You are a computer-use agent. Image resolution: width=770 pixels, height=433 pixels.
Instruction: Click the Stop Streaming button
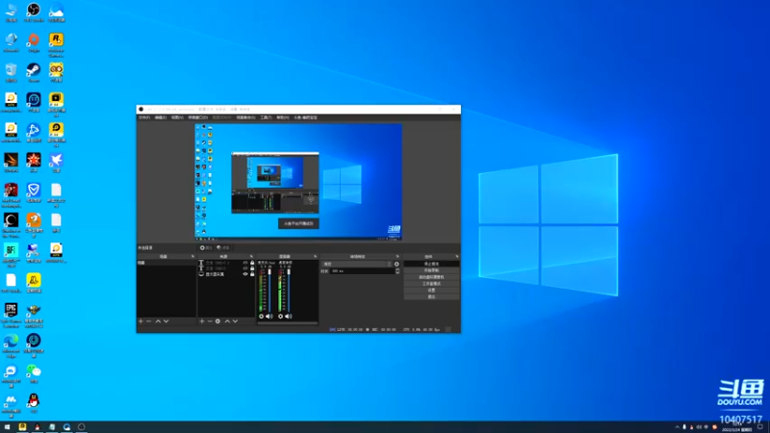(x=431, y=264)
